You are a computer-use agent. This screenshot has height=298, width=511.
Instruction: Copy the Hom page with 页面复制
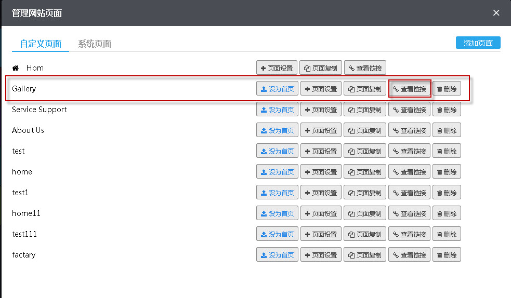coord(320,68)
